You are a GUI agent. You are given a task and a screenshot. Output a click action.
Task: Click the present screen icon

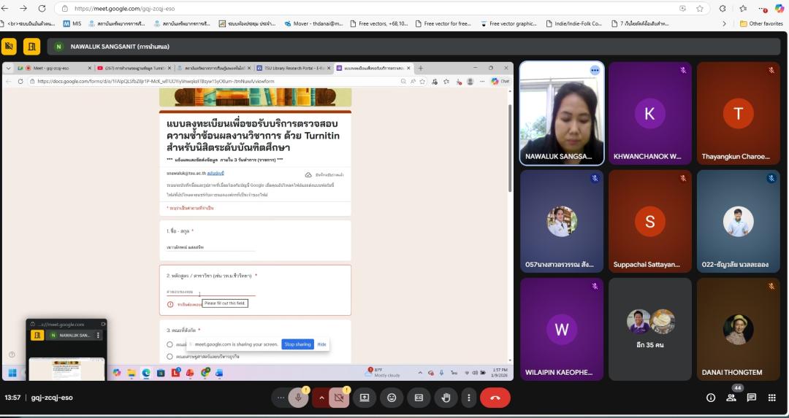365,398
